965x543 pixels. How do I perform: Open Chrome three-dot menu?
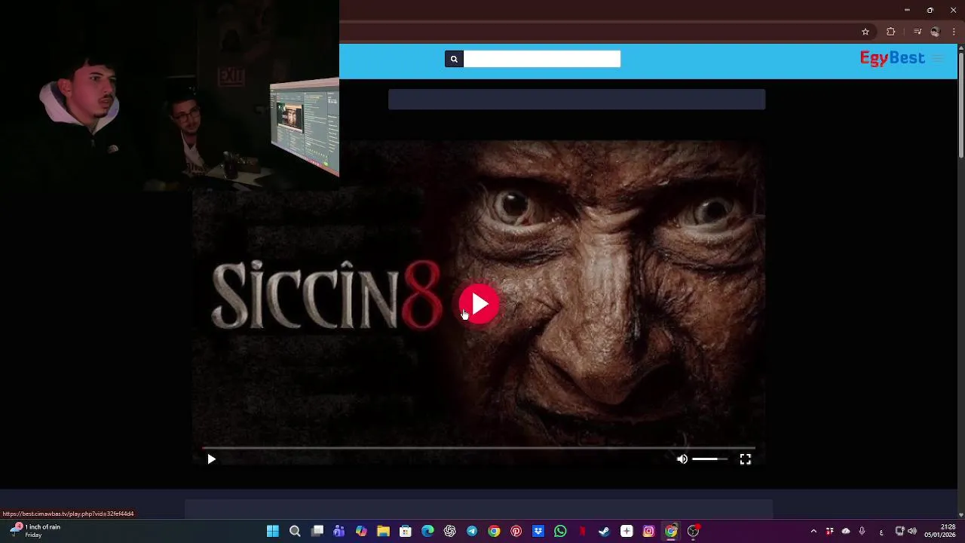coord(954,32)
